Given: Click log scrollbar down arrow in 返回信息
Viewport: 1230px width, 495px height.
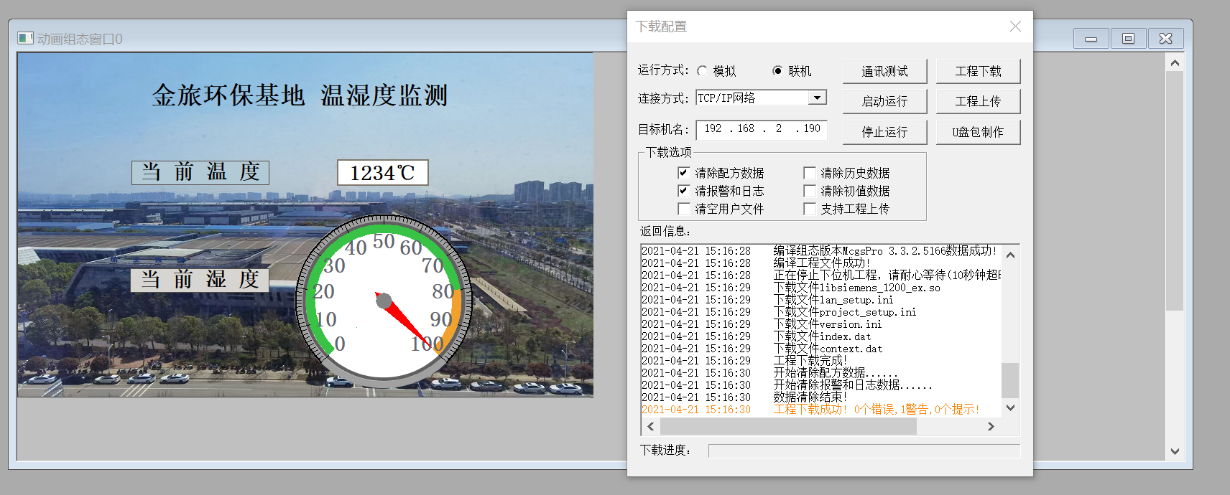Looking at the screenshot, I should pos(1010,407).
